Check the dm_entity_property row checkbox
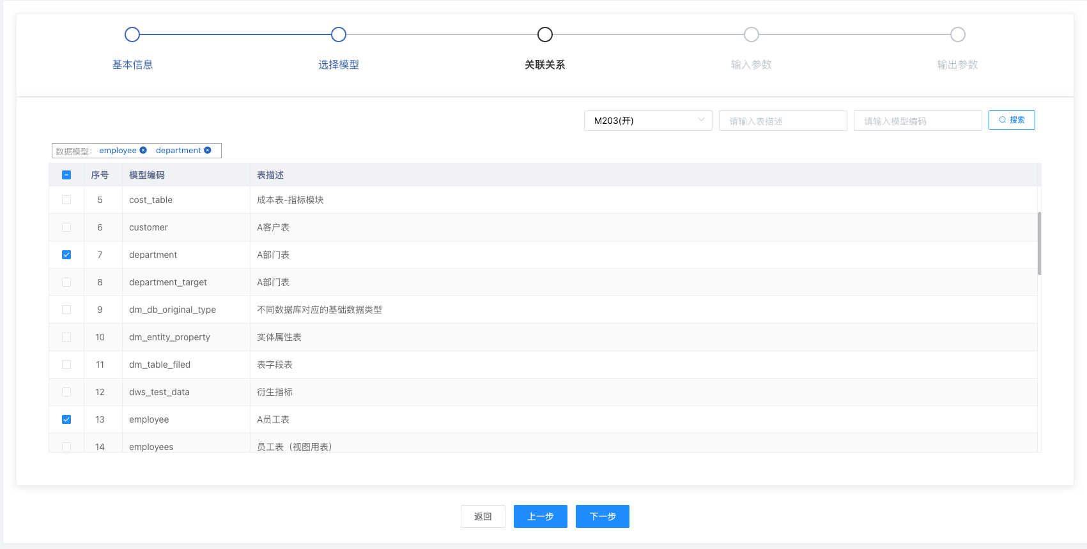The image size is (1087, 549). pos(66,337)
